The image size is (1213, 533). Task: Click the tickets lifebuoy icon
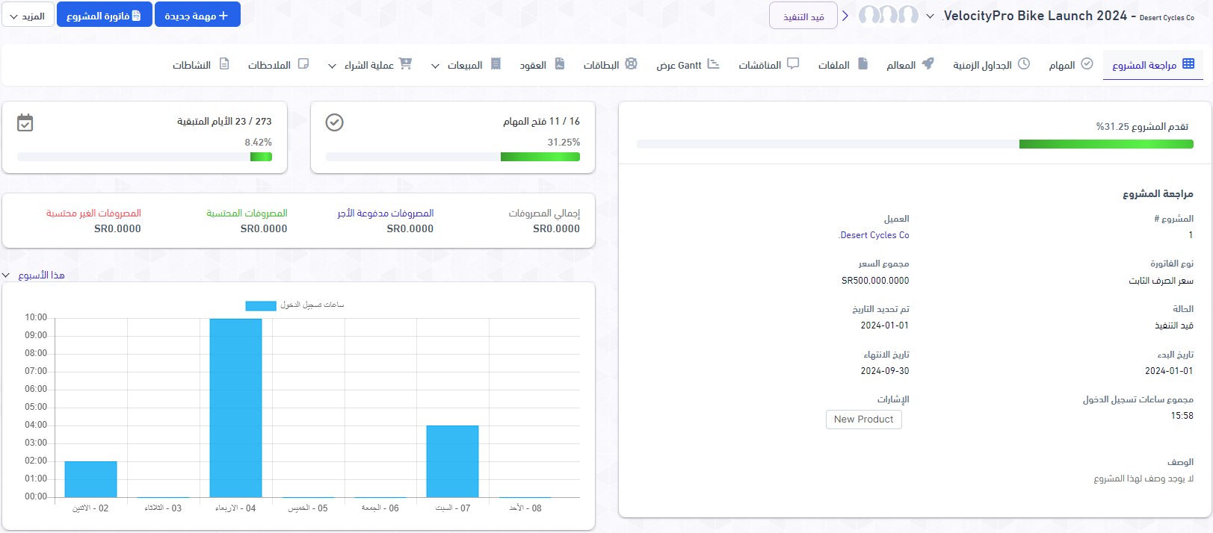click(x=631, y=64)
